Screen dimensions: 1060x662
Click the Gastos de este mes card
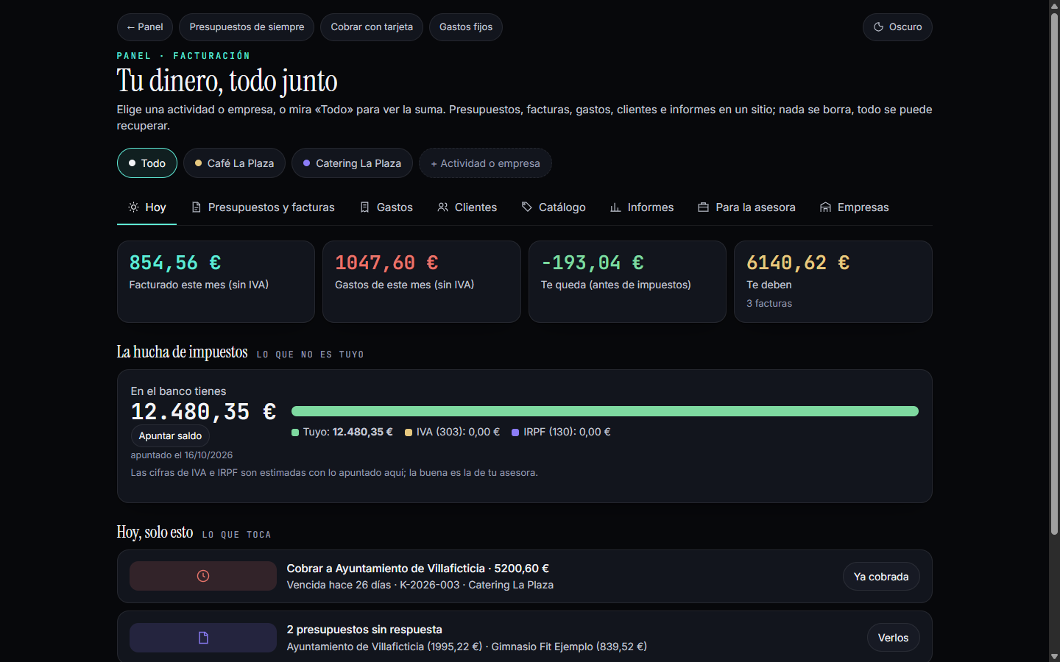pyautogui.click(x=422, y=282)
